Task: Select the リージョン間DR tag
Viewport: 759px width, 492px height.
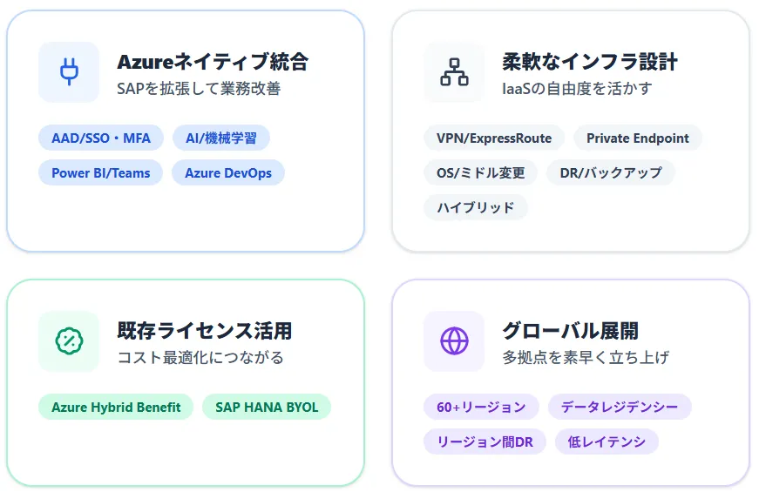Action: [x=485, y=441]
